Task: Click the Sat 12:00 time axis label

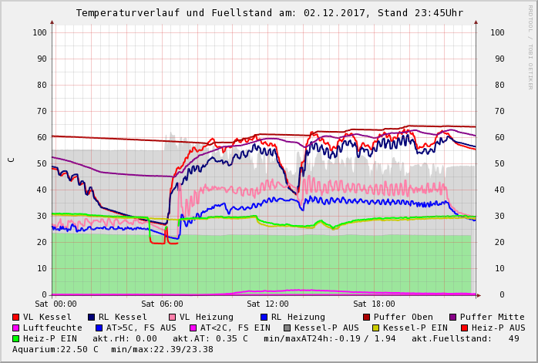Action: point(267,304)
